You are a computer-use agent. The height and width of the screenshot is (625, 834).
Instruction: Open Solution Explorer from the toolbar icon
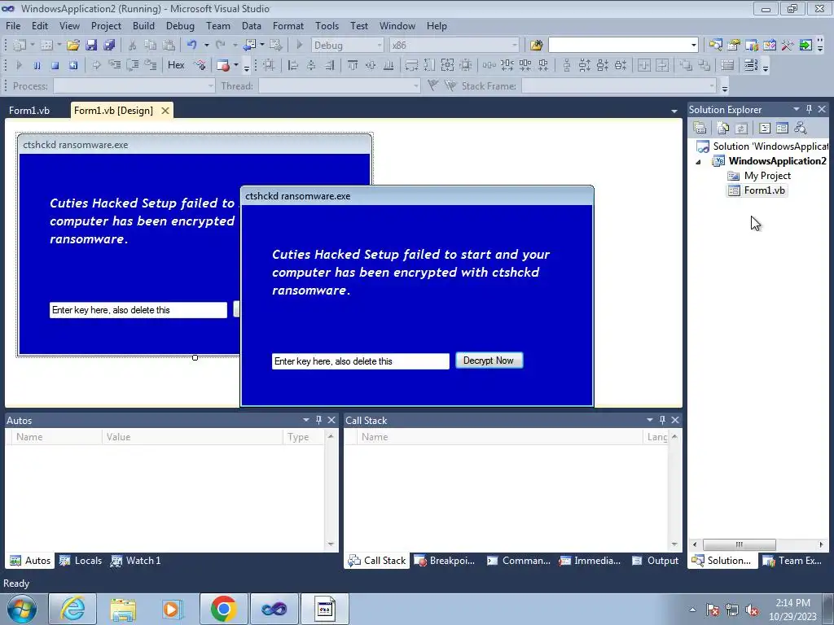715,46
